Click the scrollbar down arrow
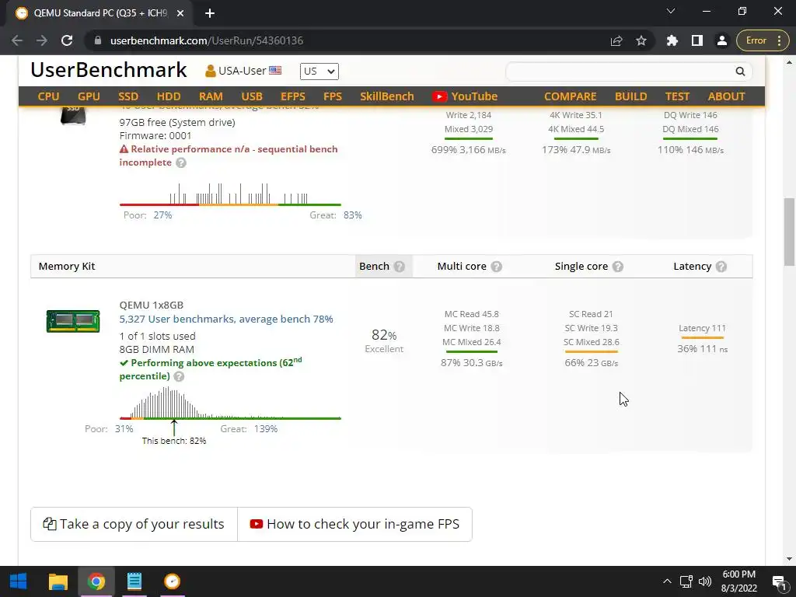The height and width of the screenshot is (597, 796). click(x=790, y=558)
